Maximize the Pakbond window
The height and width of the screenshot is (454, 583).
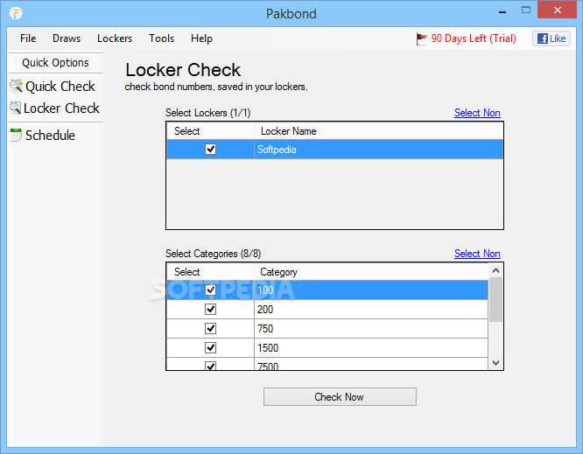(x=526, y=10)
